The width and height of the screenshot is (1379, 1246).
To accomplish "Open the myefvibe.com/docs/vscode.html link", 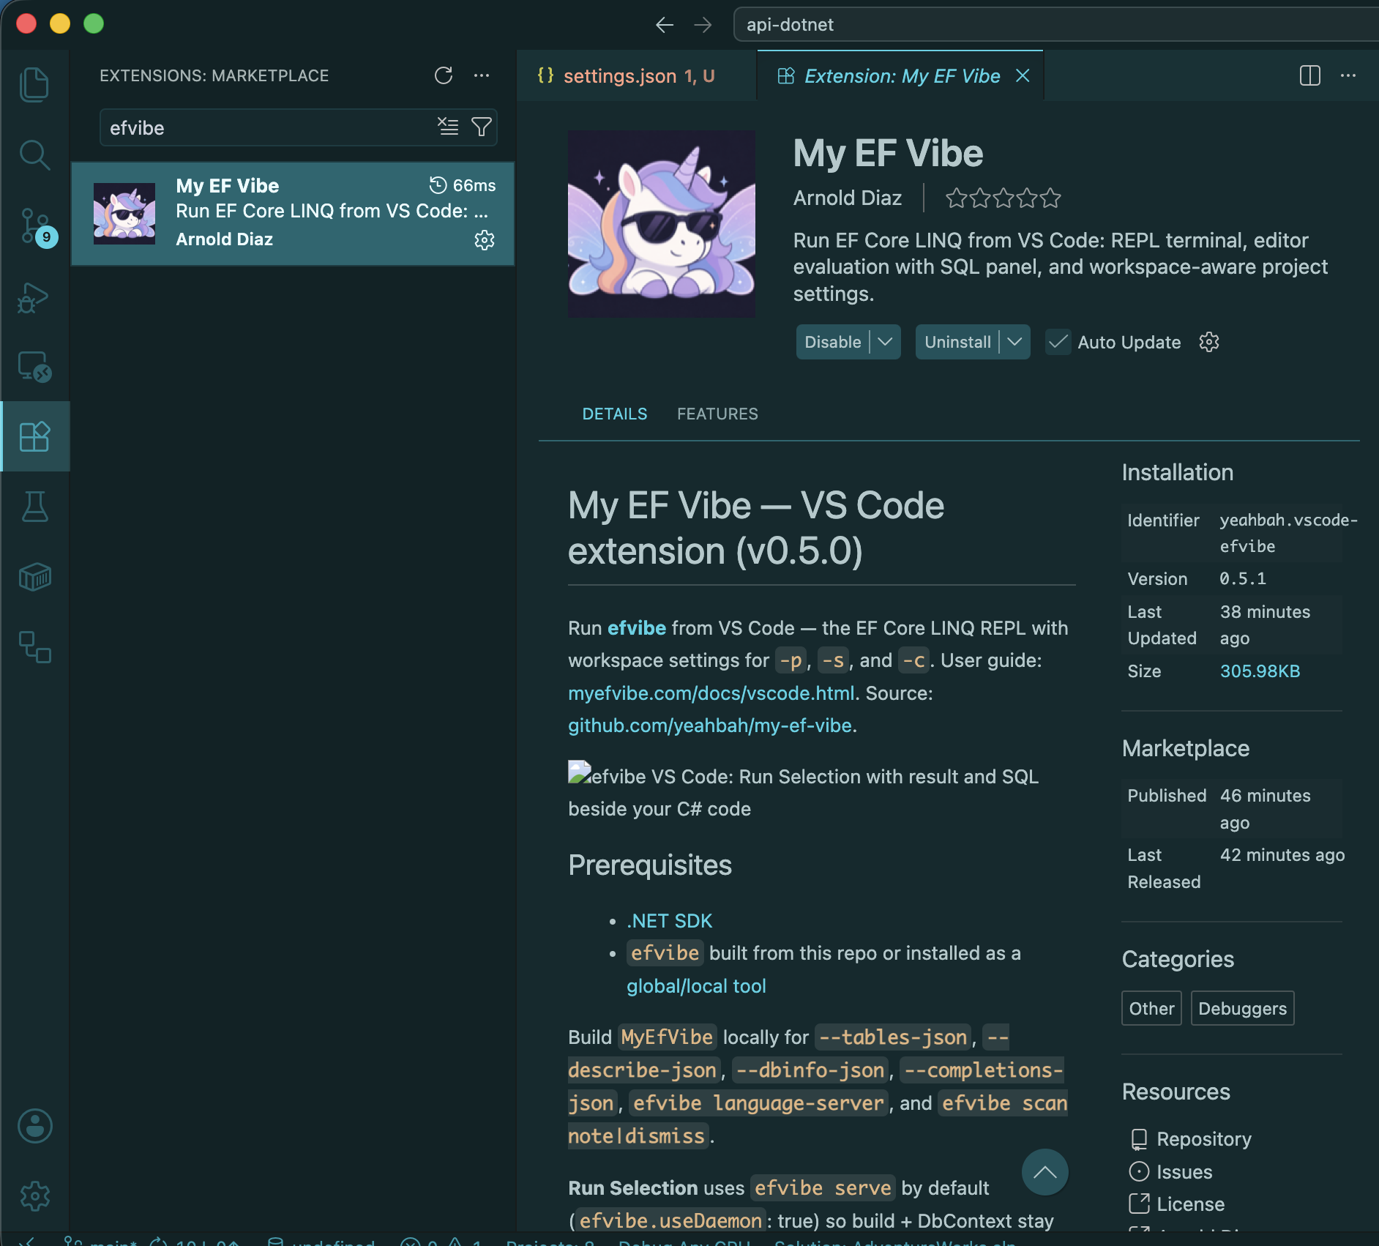I will 711,693.
